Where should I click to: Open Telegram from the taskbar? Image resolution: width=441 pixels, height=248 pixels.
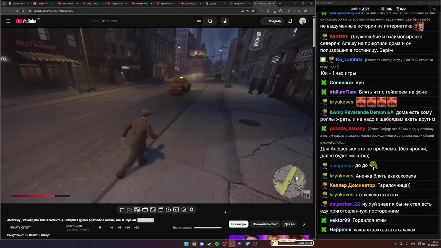point(247,244)
